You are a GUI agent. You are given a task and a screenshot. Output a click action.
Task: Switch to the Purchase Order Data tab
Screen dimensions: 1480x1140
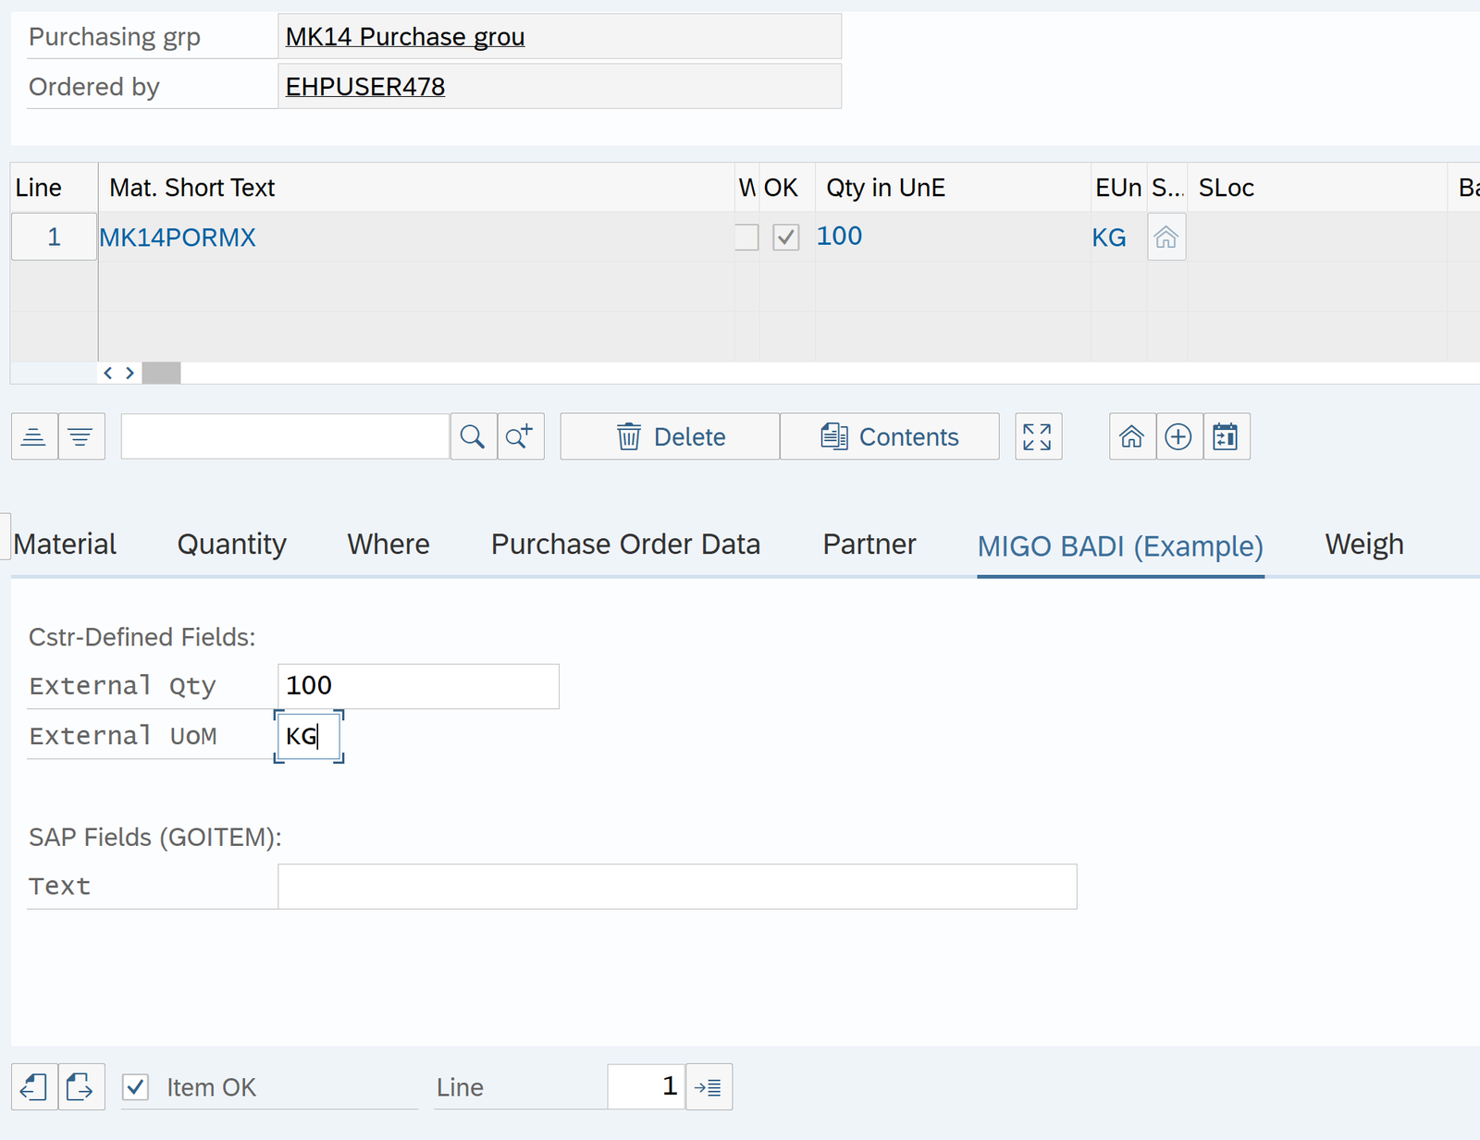(625, 545)
